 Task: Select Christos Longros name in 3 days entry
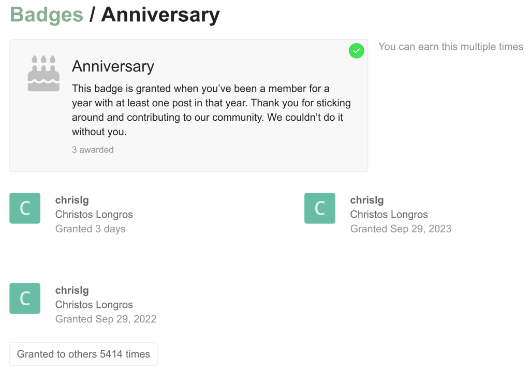tap(94, 215)
